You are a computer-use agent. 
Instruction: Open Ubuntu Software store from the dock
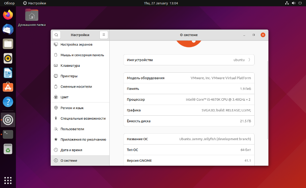pos(8,87)
